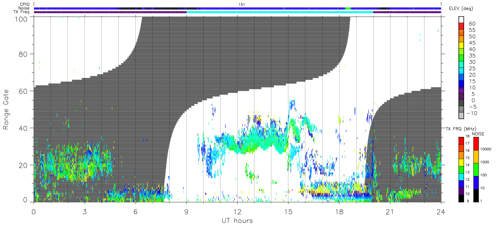Click x-axis tick label "18" under the plot

(339, 212)
